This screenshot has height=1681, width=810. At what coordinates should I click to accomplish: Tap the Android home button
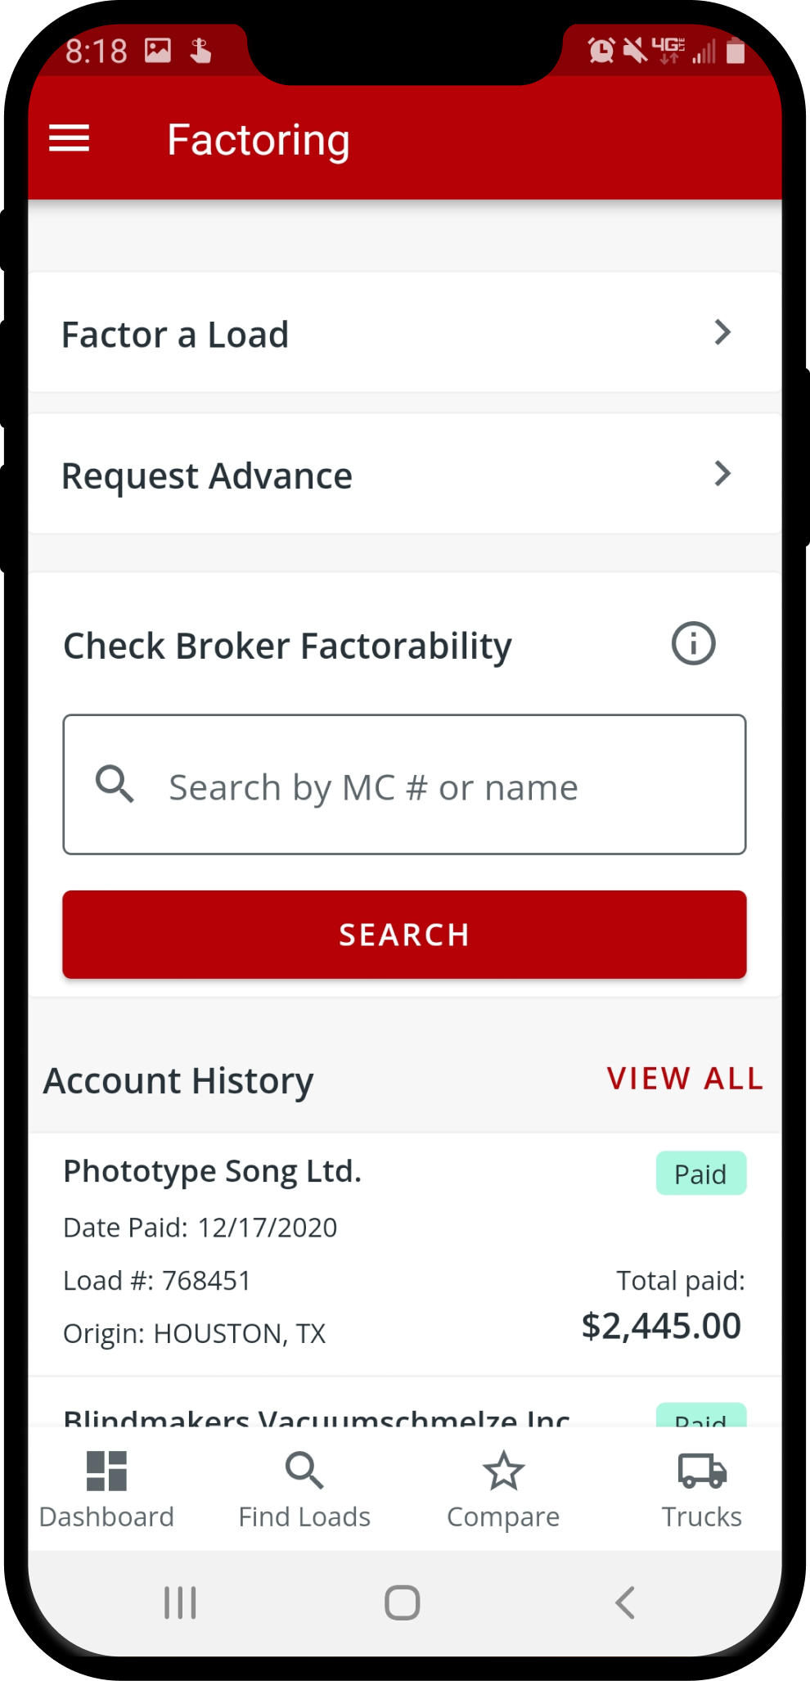pos(403,1602)
